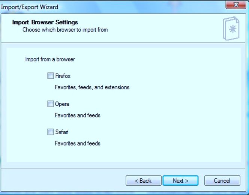Image resolution: width=249 pixels, height=195 pixels.
Task: Click 'Favorites and feeds' description under Opera
Action: [x=78, y=115]
